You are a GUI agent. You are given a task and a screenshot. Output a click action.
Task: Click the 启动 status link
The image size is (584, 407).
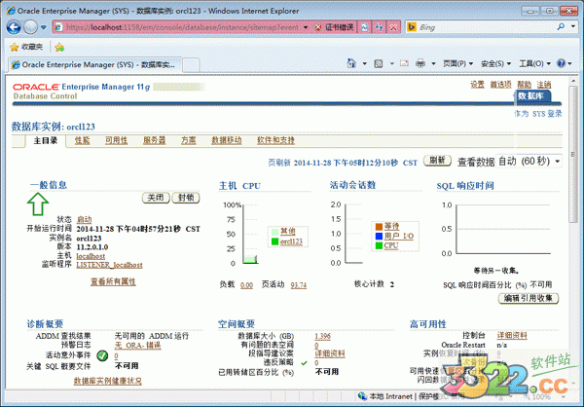point(84,219)
